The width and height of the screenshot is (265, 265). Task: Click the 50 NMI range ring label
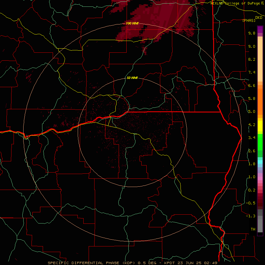click(x=132, y=78)
